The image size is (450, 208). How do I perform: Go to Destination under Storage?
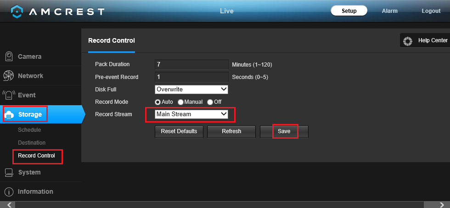point(32,143)
